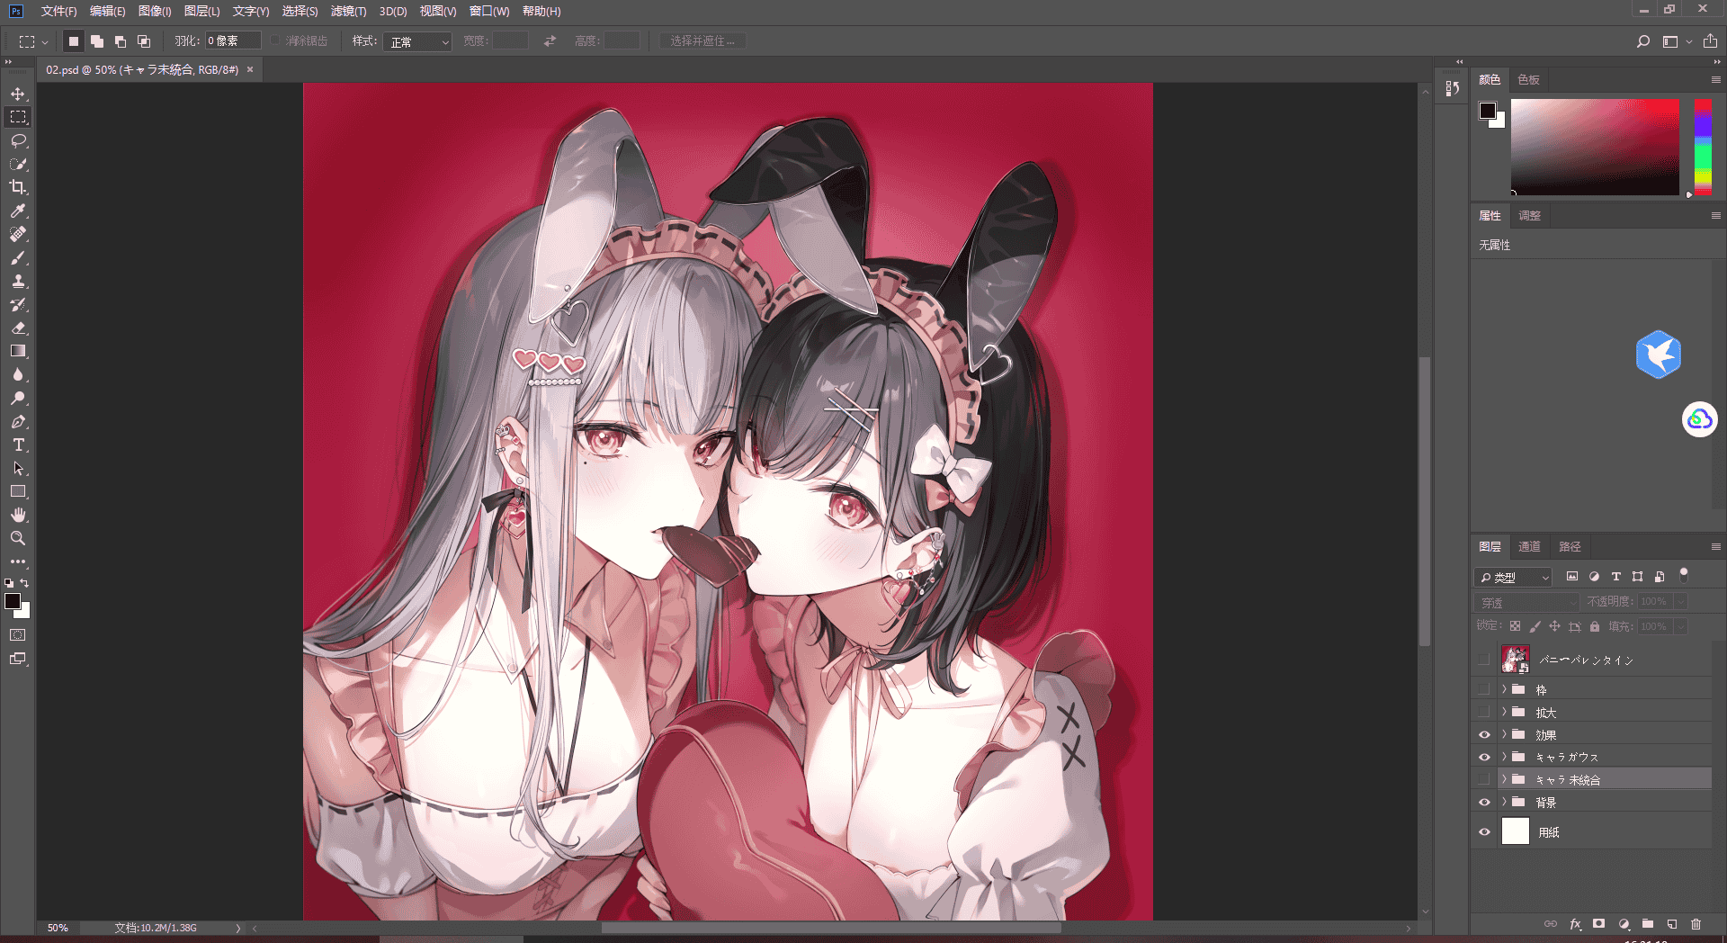Hide the 用紙 layer
Image resolution: width=1727 pixels, height=943 pixels.
point(1484,832)
